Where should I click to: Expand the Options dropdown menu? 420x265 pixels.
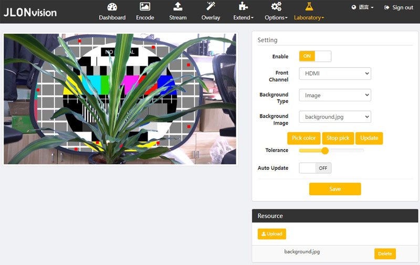coord(276,12)
